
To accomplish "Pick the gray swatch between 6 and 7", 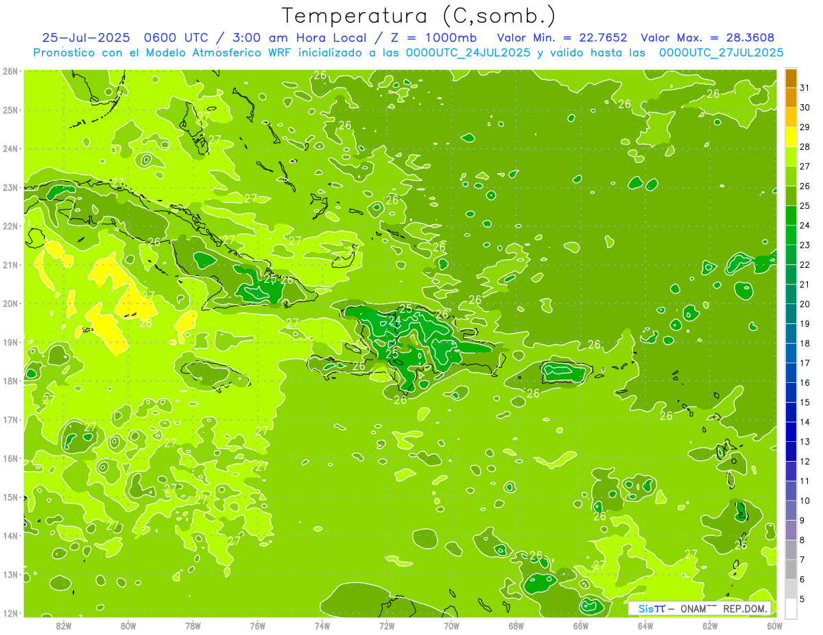I will [x=791, y=569].
